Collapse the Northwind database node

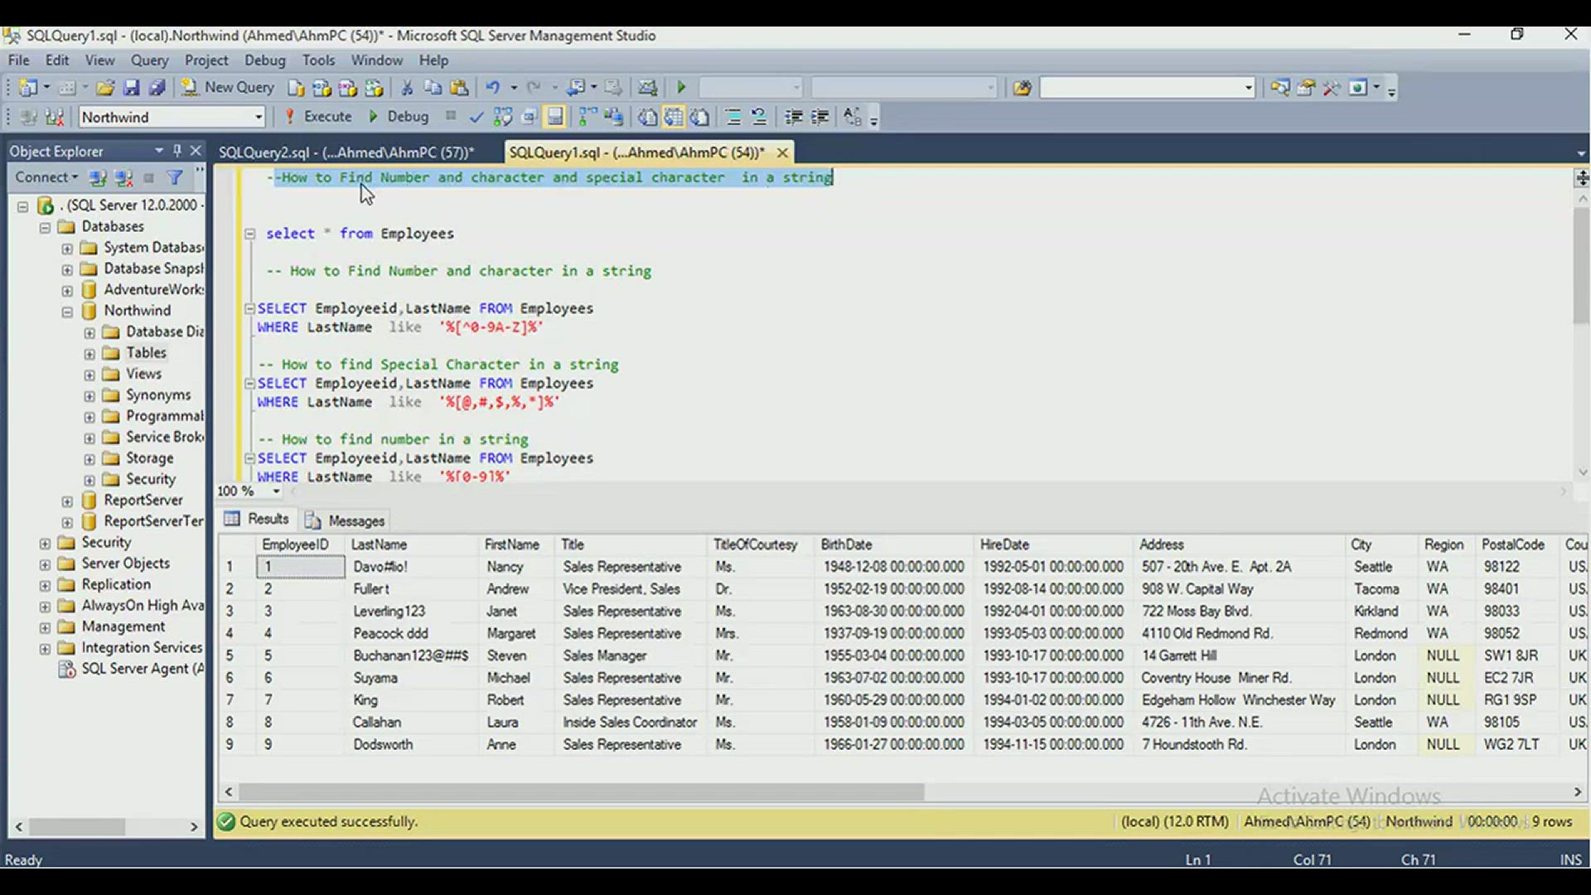67,312
